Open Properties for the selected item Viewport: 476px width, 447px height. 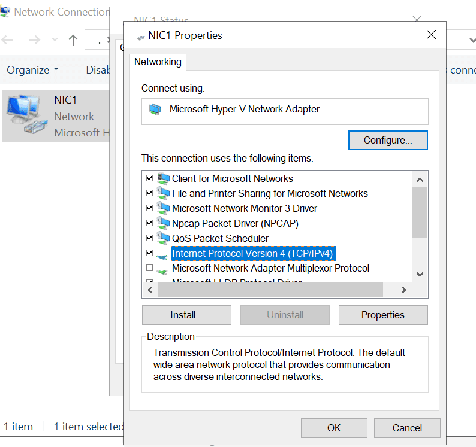click(383, 315)
